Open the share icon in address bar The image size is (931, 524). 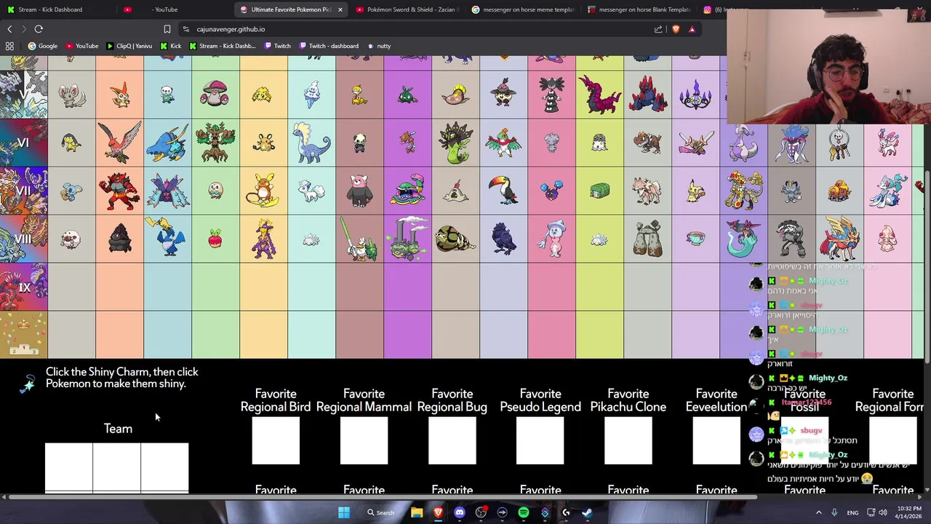click(658, 29)
